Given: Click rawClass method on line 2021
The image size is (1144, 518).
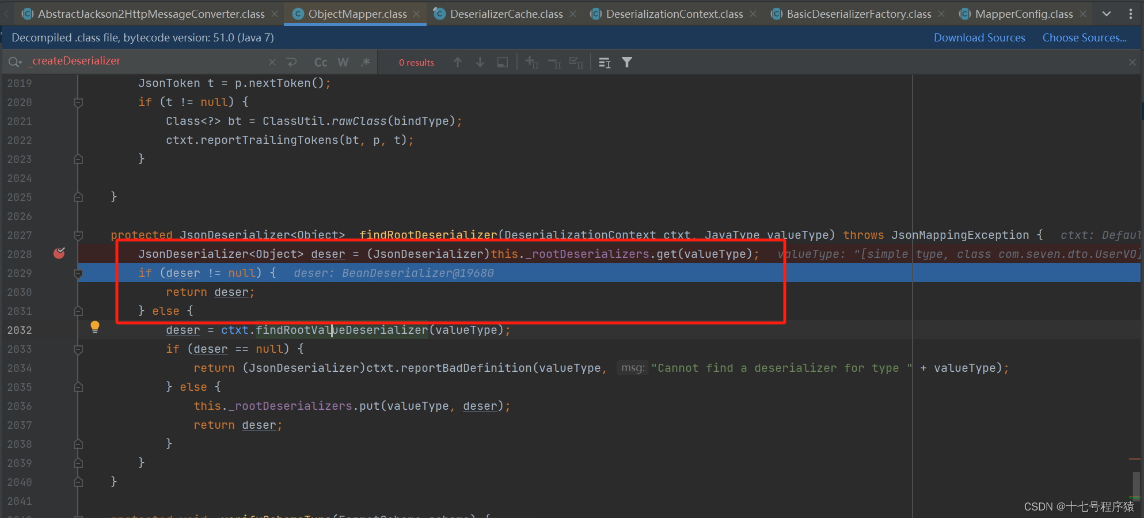Looking at the screenshot, I should (359, 121).
